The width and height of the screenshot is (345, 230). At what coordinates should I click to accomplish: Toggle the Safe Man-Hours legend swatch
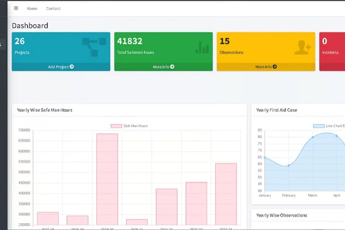click(116, 126)
